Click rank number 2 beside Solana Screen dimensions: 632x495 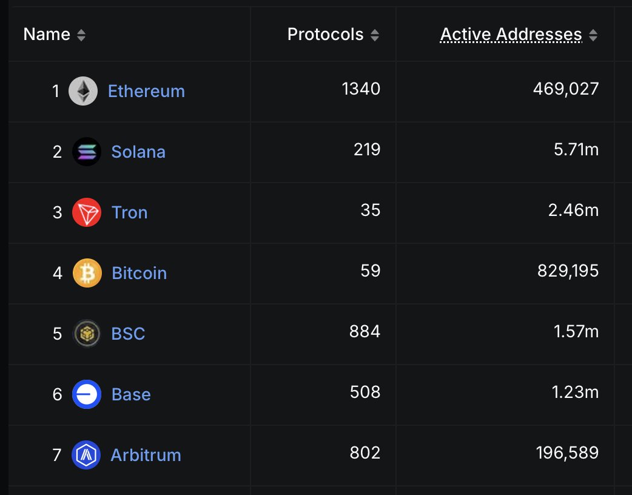[57, 152]
